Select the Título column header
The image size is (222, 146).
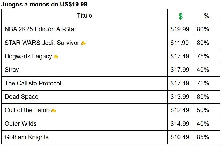(x=84, y=16)
